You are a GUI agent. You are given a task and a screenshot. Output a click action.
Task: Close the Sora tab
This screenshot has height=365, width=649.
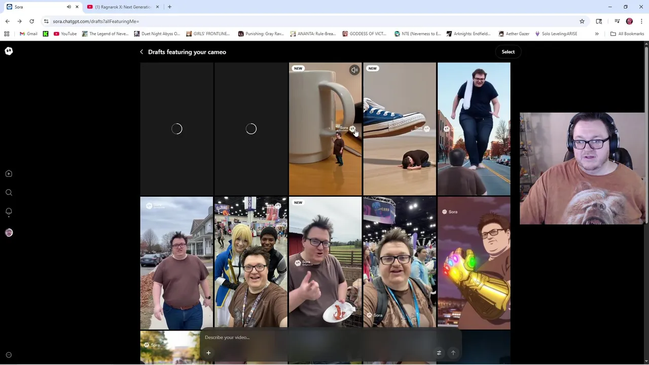(x=77, y=7)
